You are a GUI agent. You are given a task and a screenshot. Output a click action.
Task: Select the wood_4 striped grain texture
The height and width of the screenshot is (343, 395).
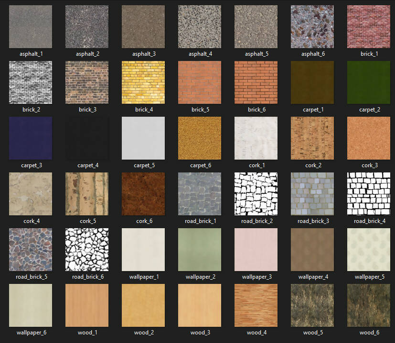pos(256,305)
